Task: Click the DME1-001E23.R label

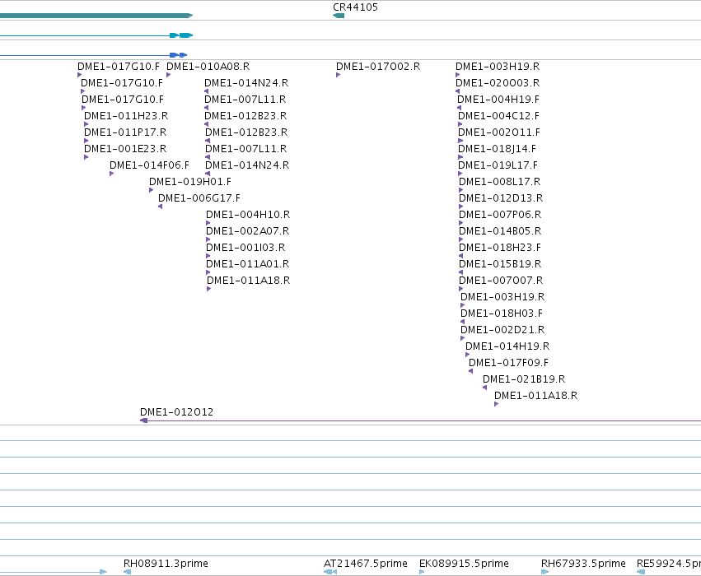Action: coord(125,149)
